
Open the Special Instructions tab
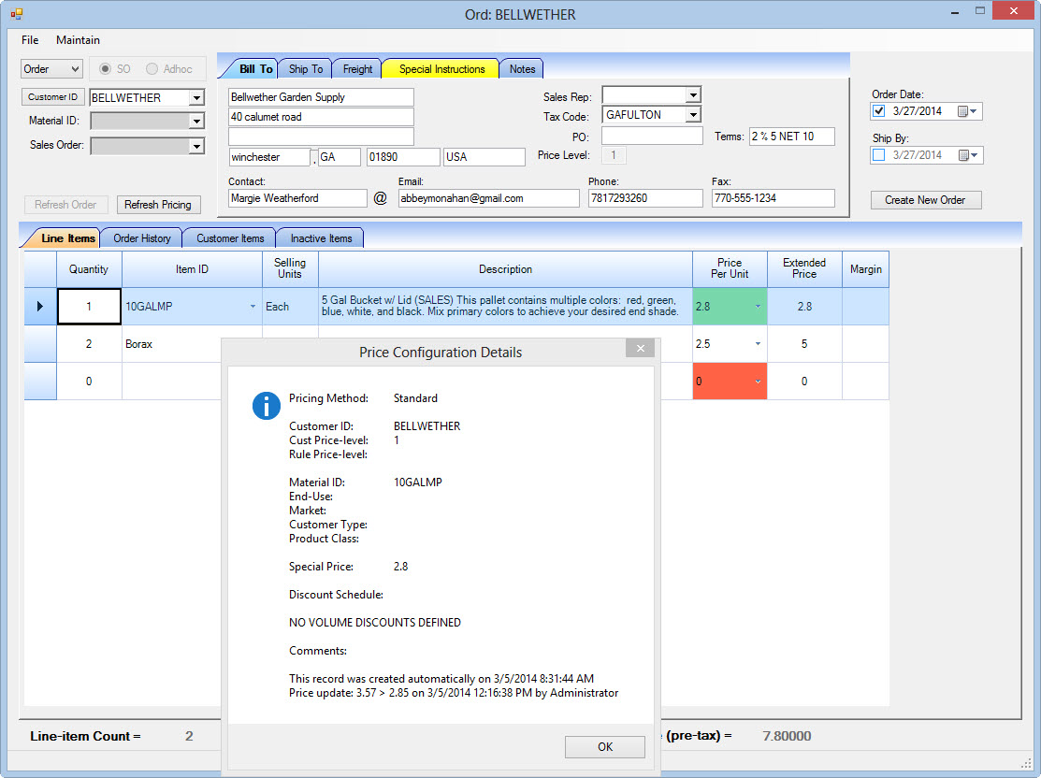441,69
